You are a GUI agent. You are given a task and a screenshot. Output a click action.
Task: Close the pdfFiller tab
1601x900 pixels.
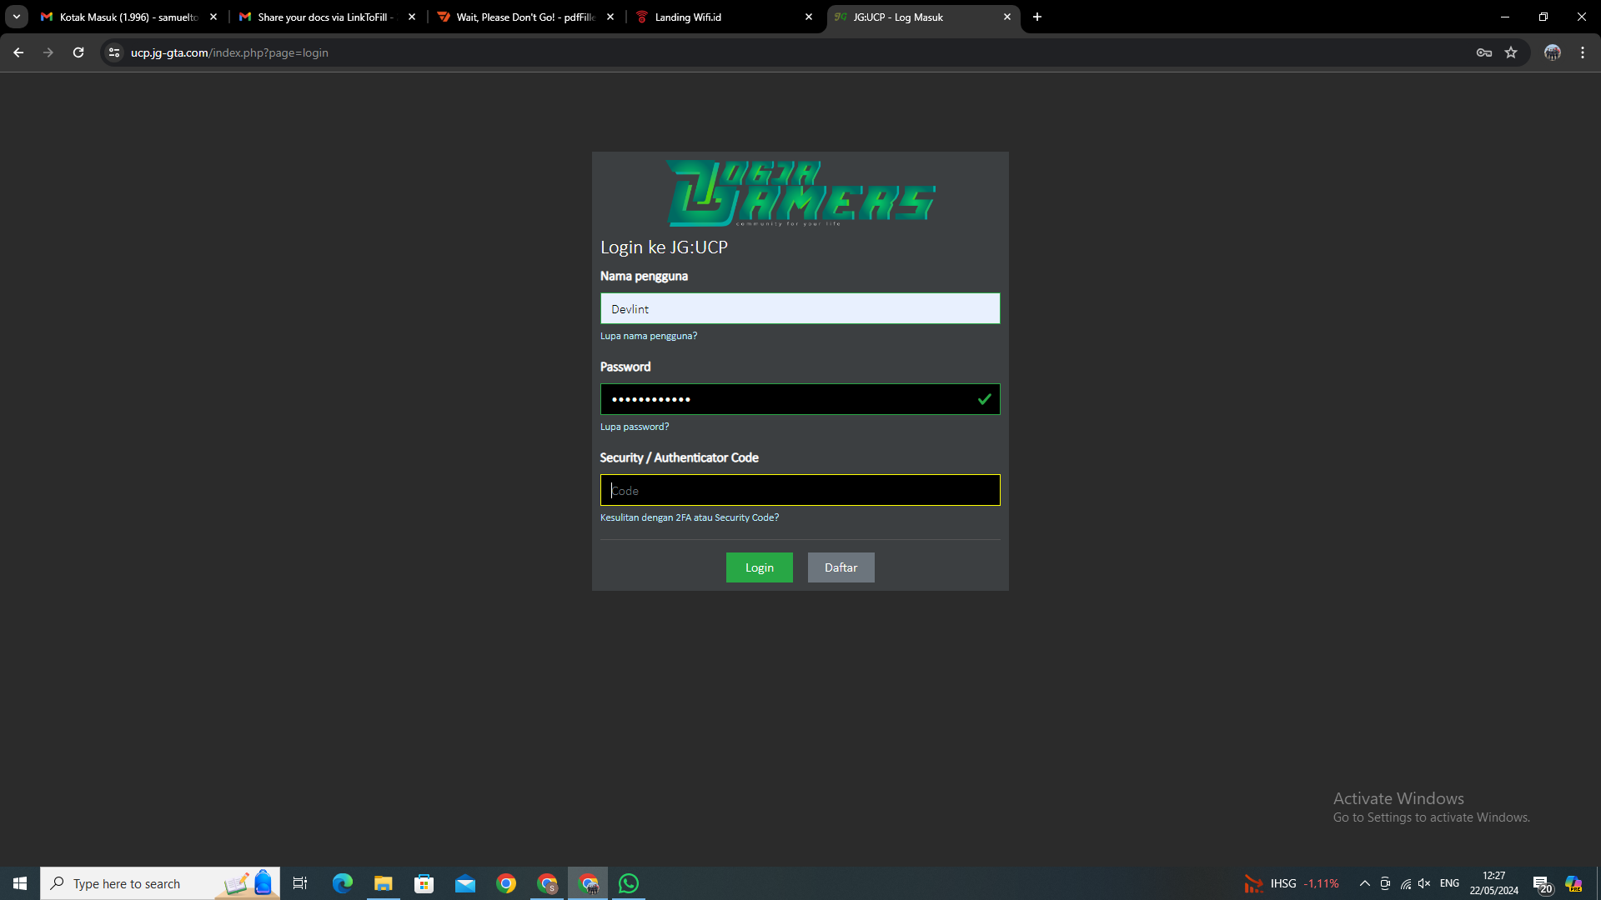click(610, 17)
